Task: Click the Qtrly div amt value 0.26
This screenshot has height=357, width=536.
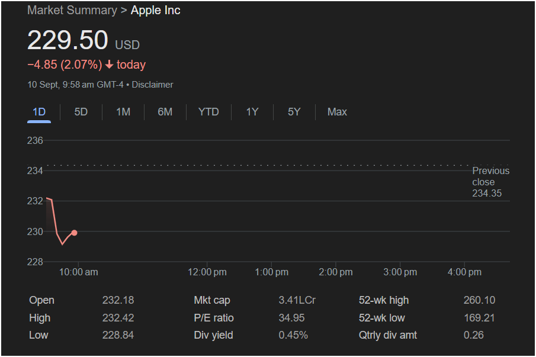Action: click(x=473, y=335)
